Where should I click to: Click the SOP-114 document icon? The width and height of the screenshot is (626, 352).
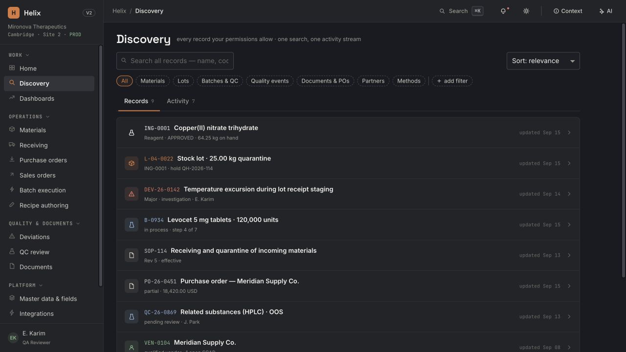pyautogui.click(x=132, y=255)
